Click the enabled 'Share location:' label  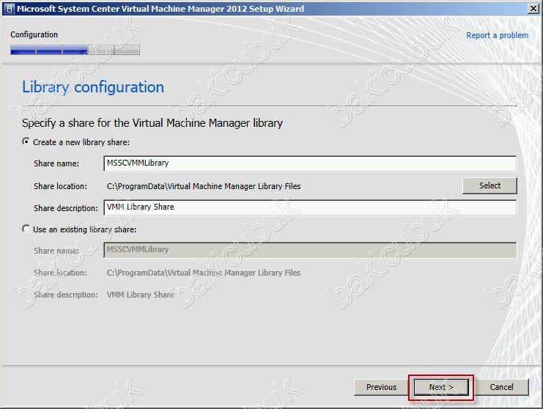click(60, 186)
